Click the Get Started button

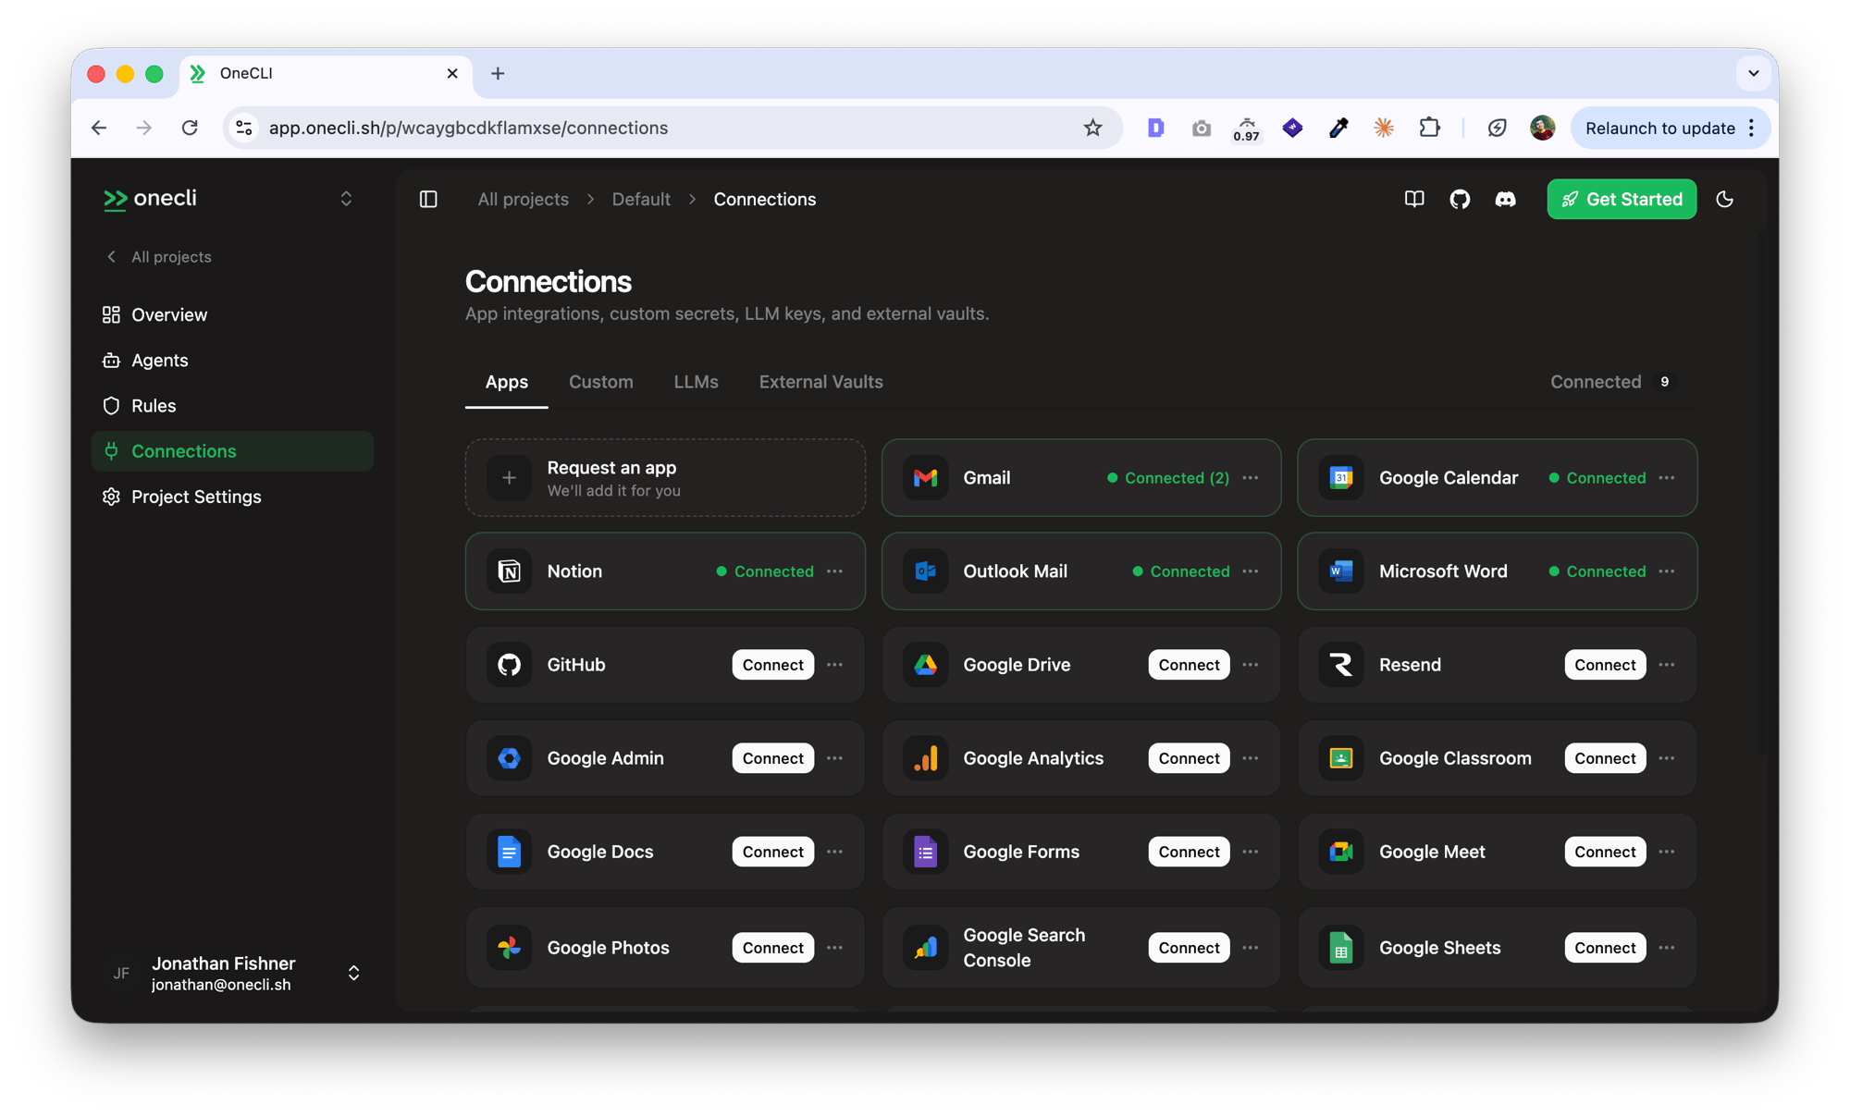[x=1622, y=199]
